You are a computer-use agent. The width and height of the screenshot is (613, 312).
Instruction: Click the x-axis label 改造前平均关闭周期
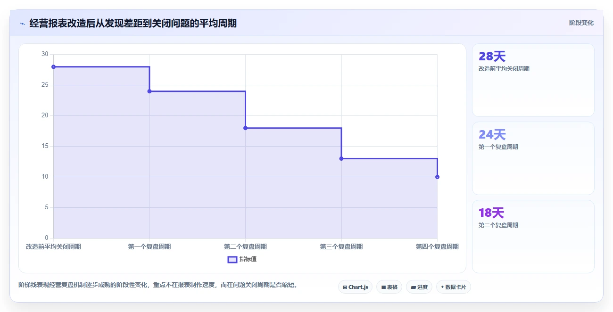[54, 246]
